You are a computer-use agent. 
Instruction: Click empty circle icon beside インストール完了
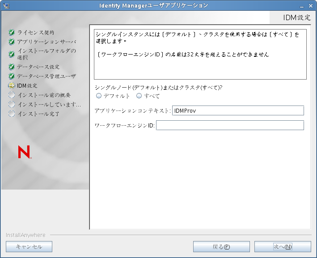[12, 114]
